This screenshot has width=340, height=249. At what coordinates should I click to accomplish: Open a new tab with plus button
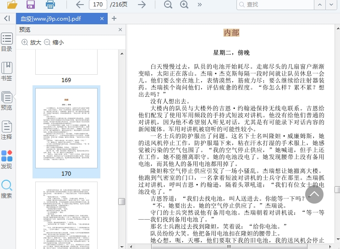tap(114, 19)
